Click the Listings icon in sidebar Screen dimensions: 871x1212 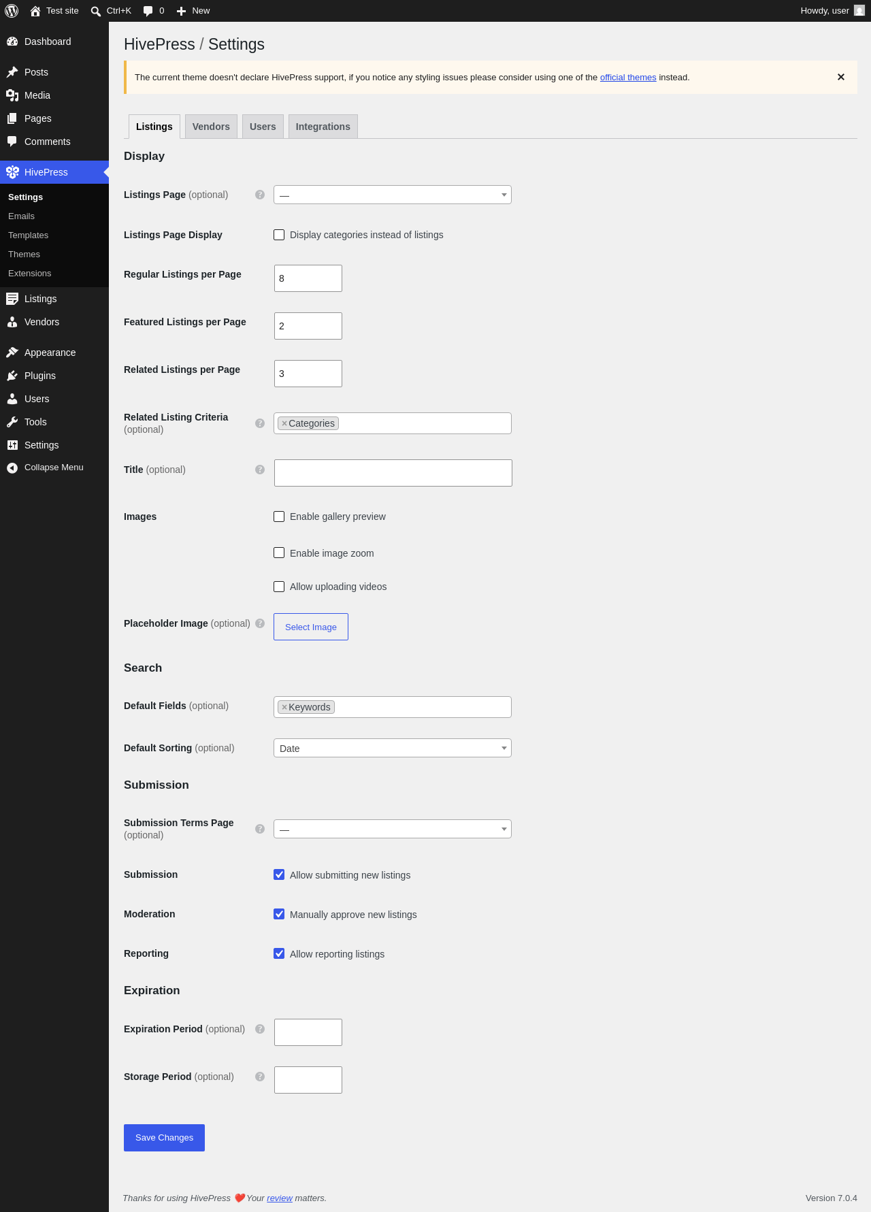(12, 299)
